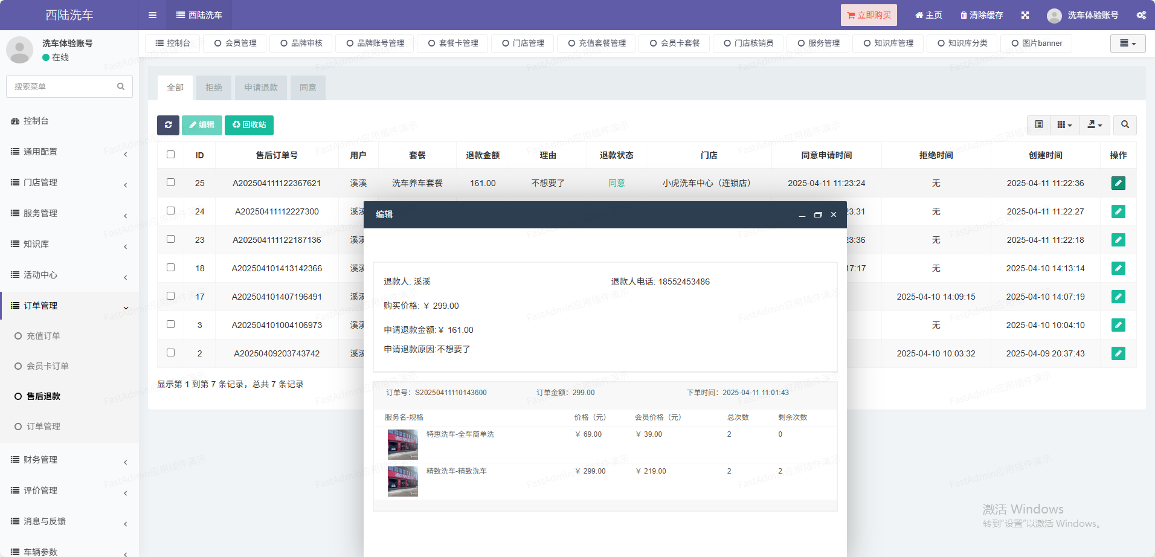Viewport: 1155px width, 557px height.
Task: Switch to the 申请退款 filter tab
Action: pos(261,88)
